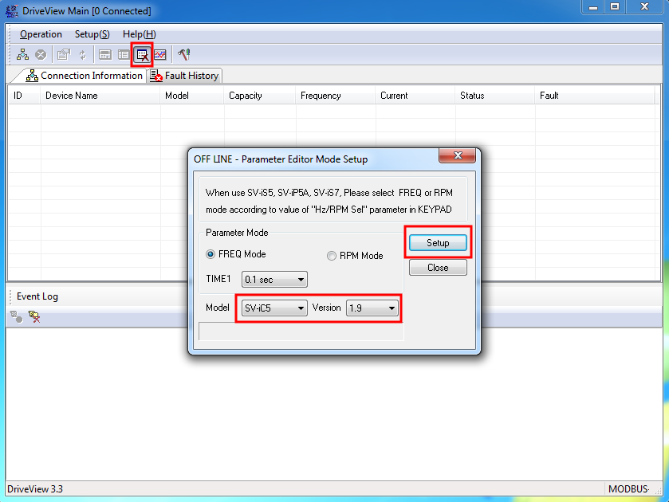669x502 pixels.
Task: Close the Parameter Editor Mode Setup dialog
Action: point(458,155)
